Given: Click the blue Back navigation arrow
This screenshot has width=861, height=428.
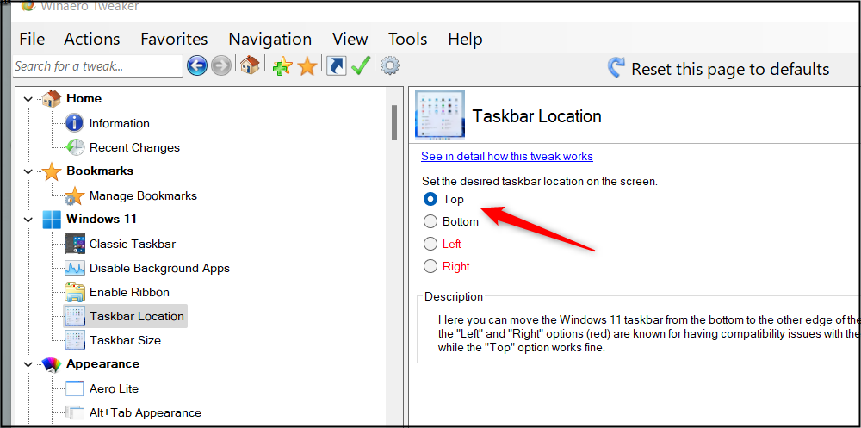Looking at the screenshot, I should click(197, 66).
